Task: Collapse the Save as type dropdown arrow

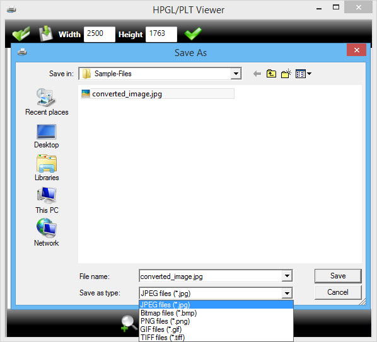Action: [x=287, y=293]
